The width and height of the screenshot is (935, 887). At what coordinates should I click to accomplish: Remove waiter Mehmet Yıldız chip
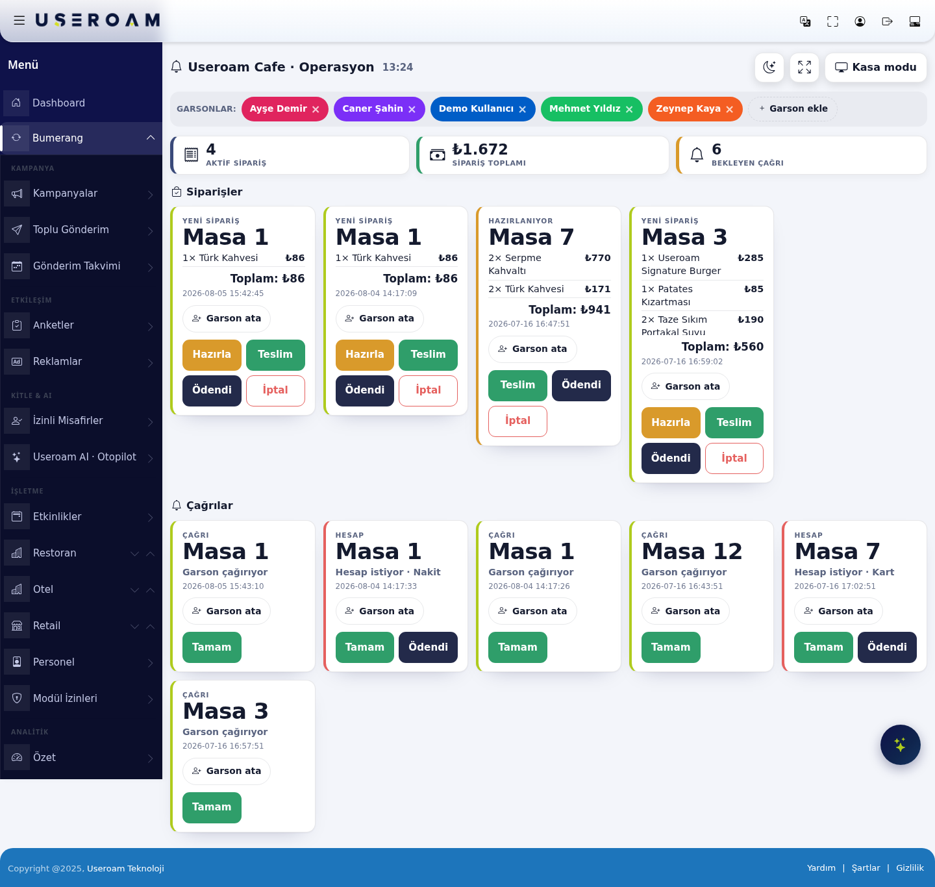click(x=629, y=109)
